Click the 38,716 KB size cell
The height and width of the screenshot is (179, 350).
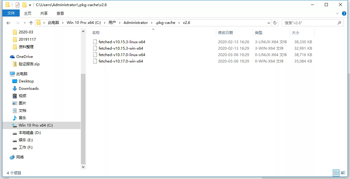tap(303, 55)
